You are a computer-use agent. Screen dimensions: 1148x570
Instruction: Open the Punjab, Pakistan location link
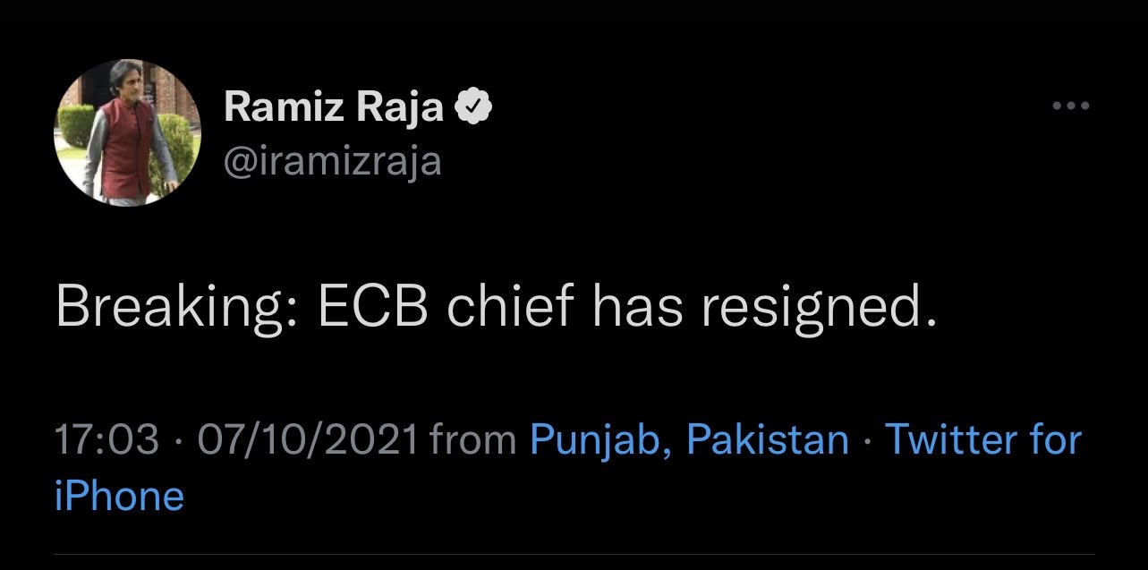click(689, 440)
